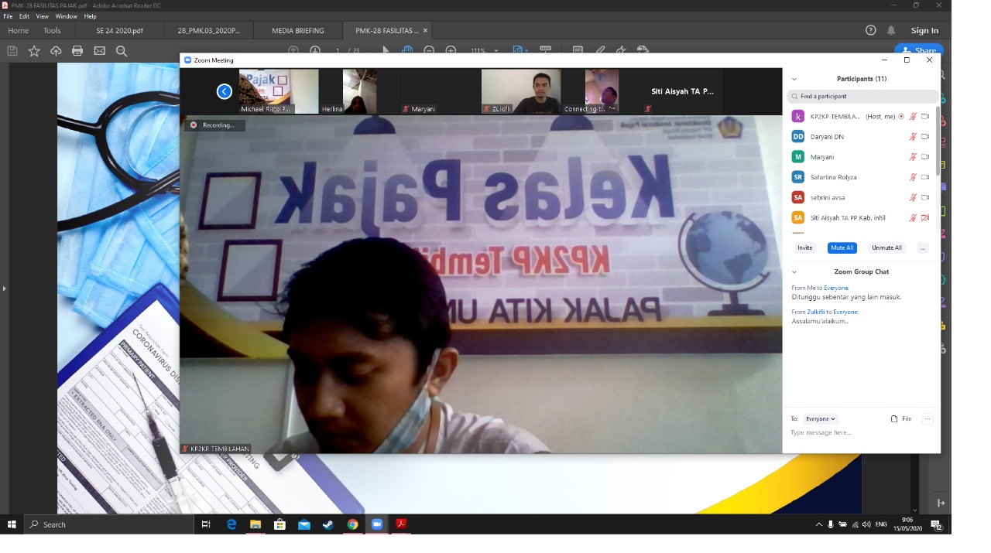
Task: Click the upload to cloud icon
Action: (x=56, y=51)
